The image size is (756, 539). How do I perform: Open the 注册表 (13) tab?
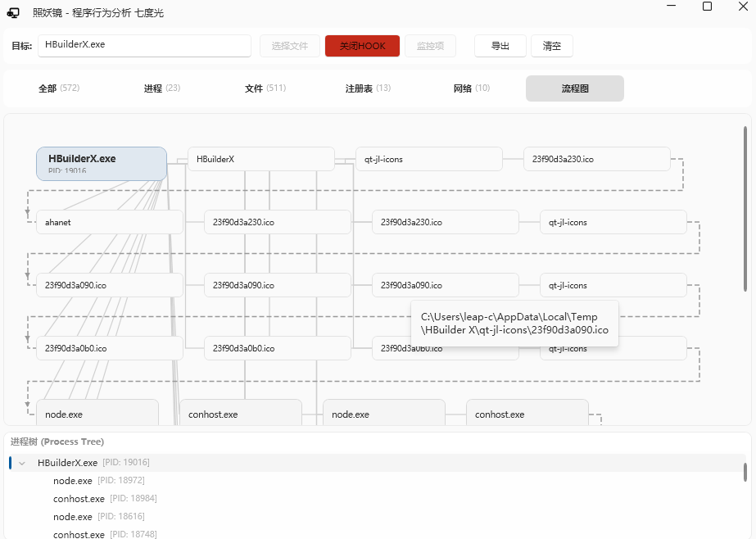[x=368, y=88]
